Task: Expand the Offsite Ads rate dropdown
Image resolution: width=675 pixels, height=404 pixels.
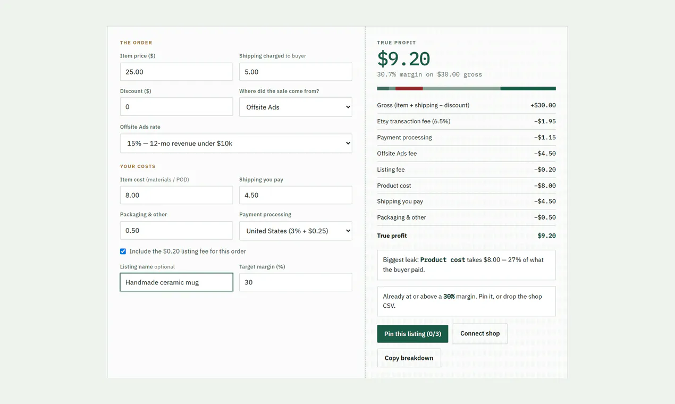Action: tap(236, 143)
